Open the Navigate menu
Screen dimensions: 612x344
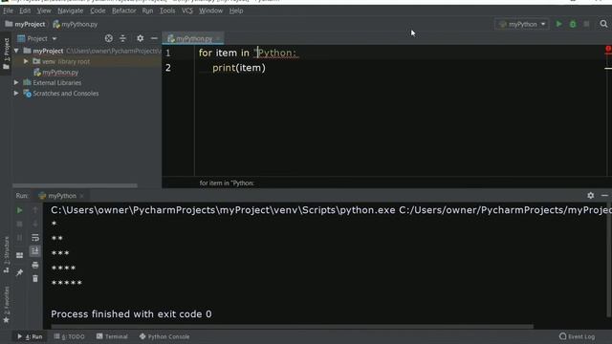point(71,11)
